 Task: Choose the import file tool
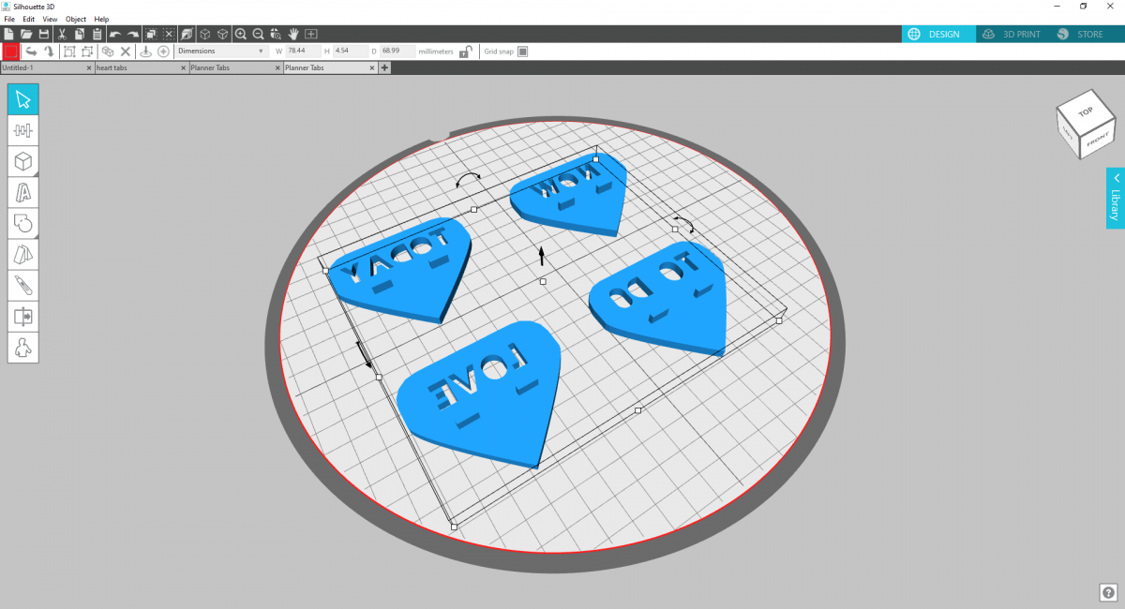pos(23,316)
